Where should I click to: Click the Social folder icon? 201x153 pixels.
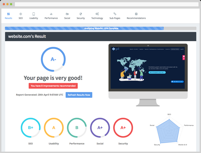click(x=67, y=14)
